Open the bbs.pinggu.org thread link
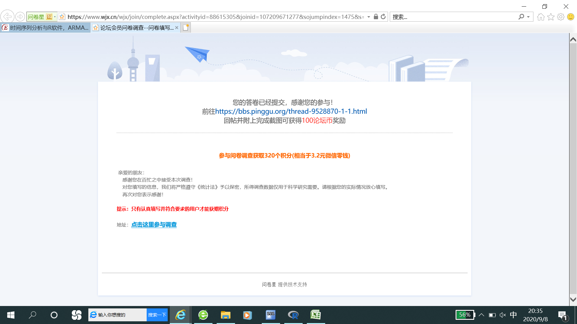 point(291,111)
